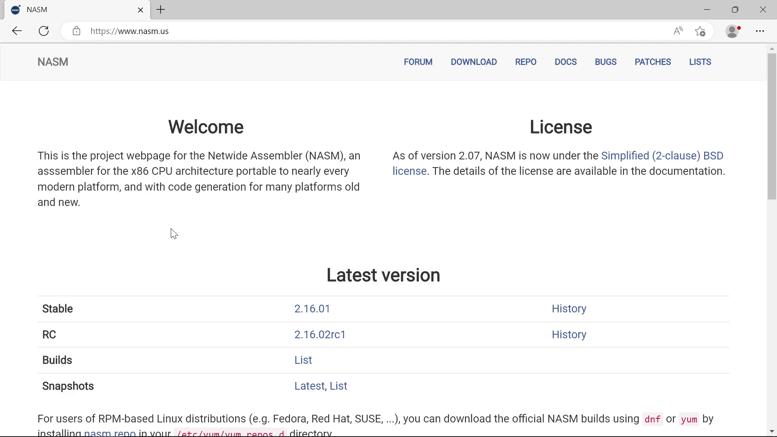
Task: Click the site lock info icon
Action: click(x=76, y=31)
